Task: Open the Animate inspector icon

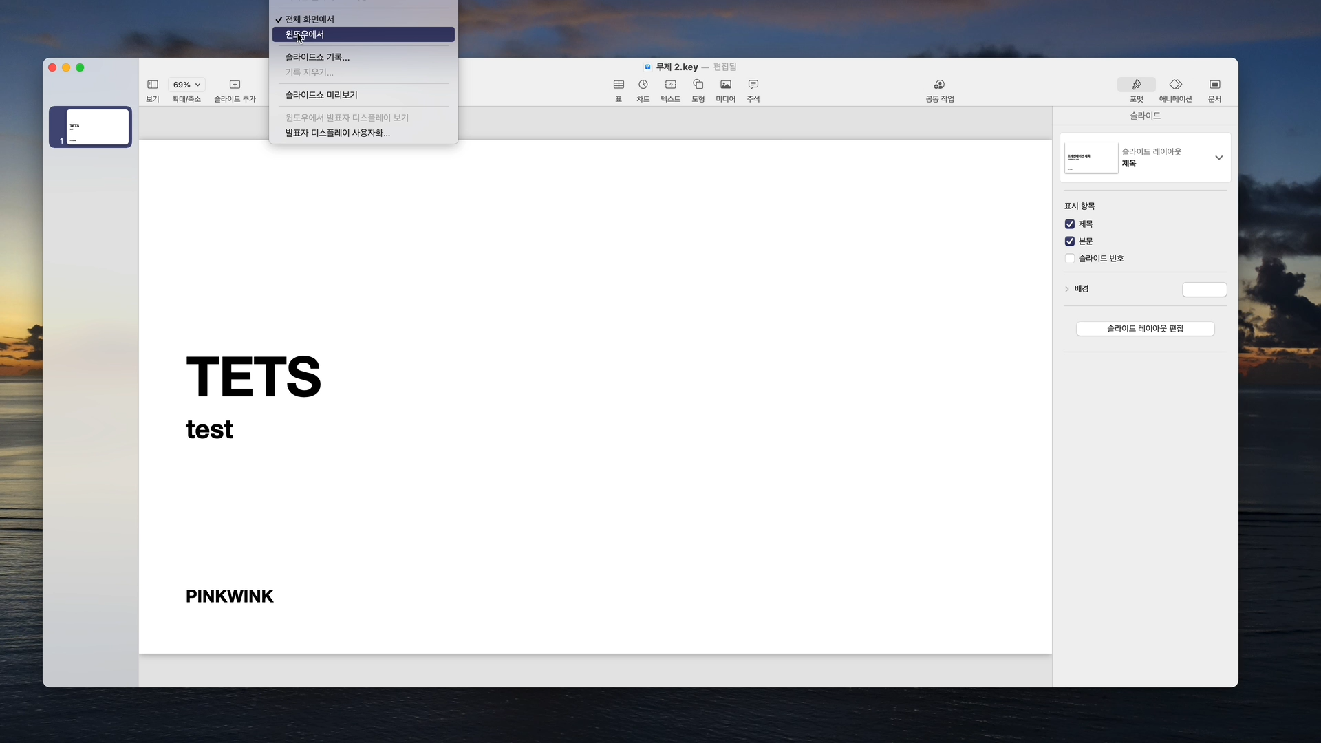Action: pos(1175,85)
